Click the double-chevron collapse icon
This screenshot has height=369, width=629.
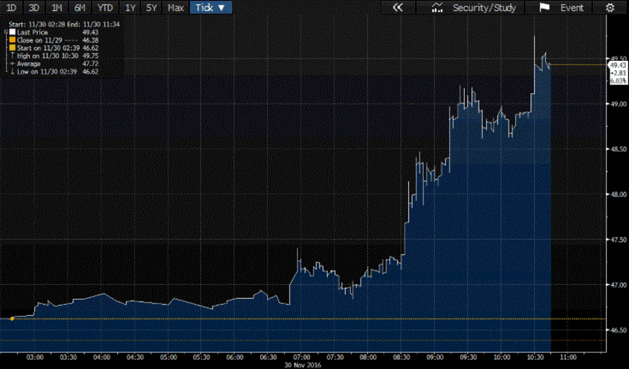pos(398,7)
